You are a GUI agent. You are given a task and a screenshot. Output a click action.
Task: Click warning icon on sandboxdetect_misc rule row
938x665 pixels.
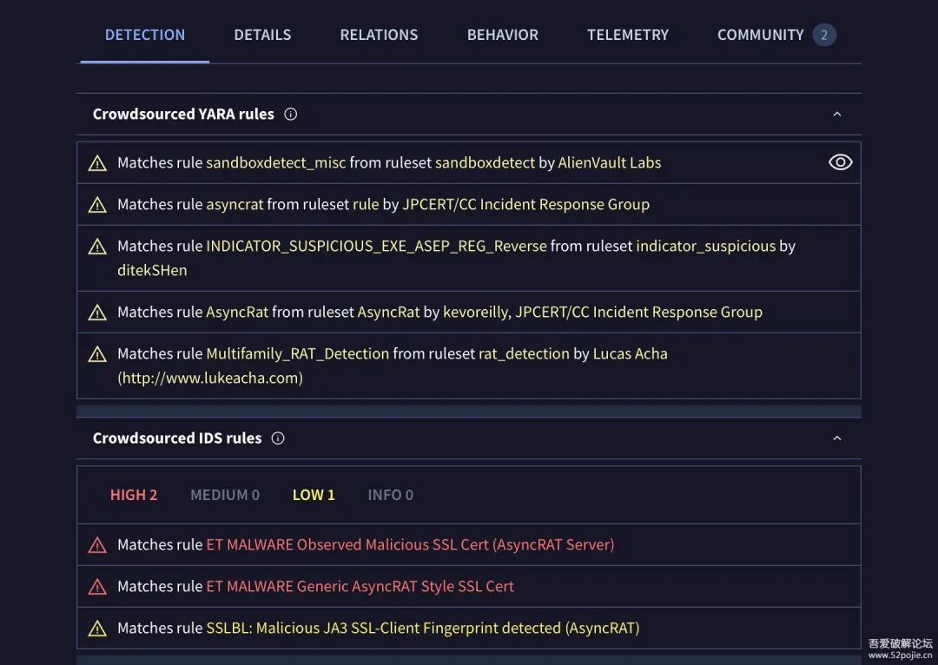(x=97, y=163)
